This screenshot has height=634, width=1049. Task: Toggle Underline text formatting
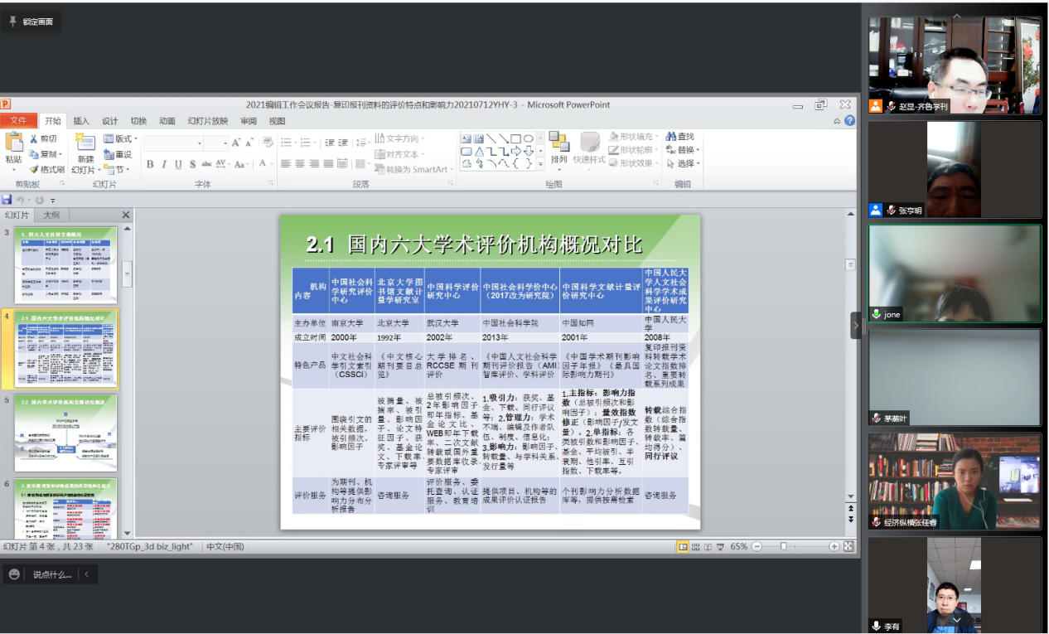click(x=178, y=164)
